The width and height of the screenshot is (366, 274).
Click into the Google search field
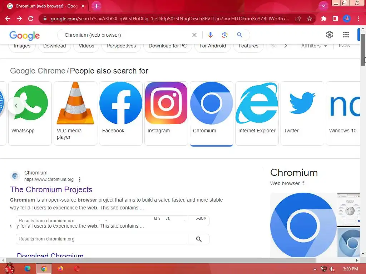pos(126,35)
